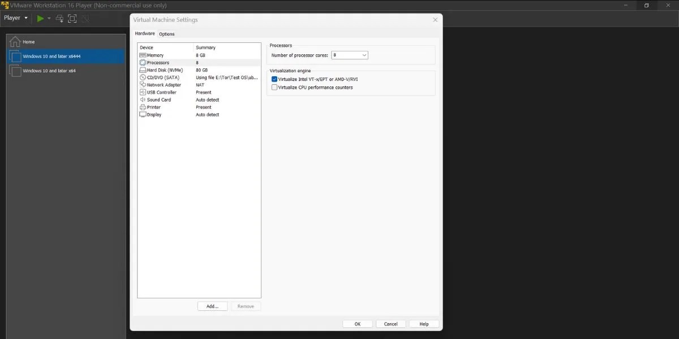The height and width of the screenshot is (339, 679).
Task: Click the Add button to add hardware
Action: tap(212, 306)
